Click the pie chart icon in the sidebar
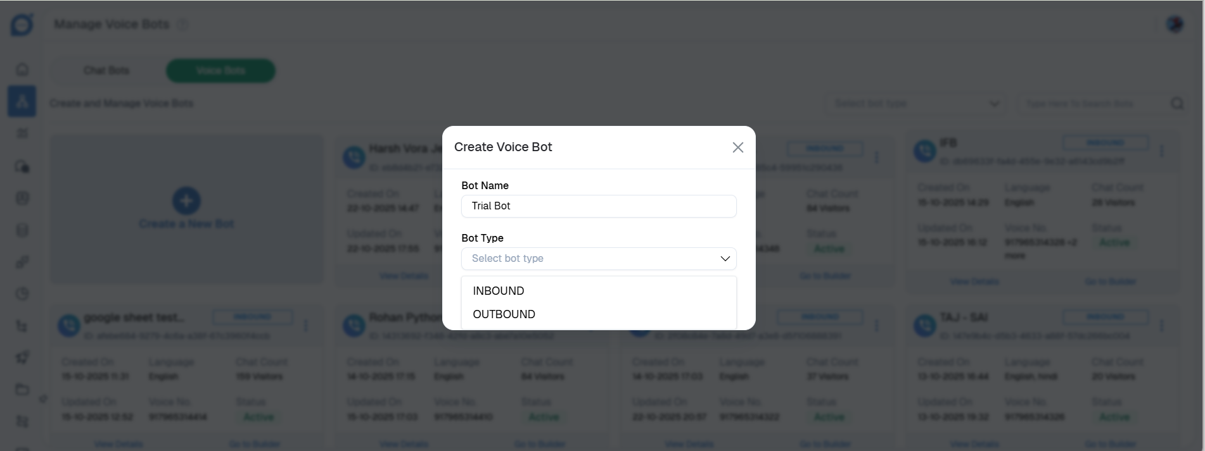 coord(22,293)
